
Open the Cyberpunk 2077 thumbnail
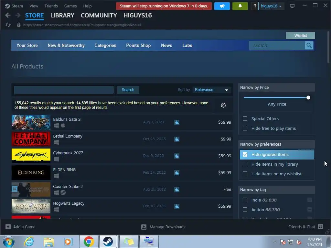click(31, 156)
